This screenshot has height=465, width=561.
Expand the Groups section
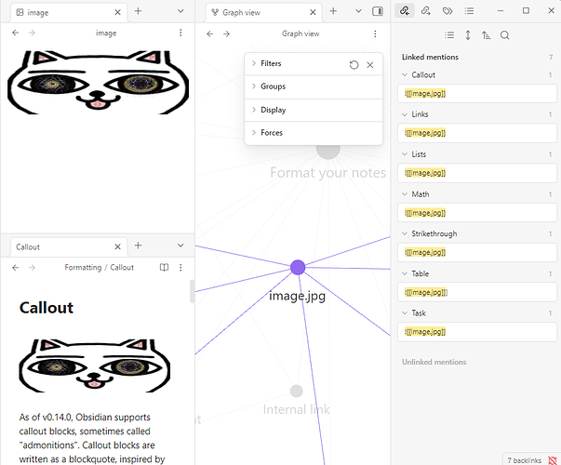[x=273, y=86]
